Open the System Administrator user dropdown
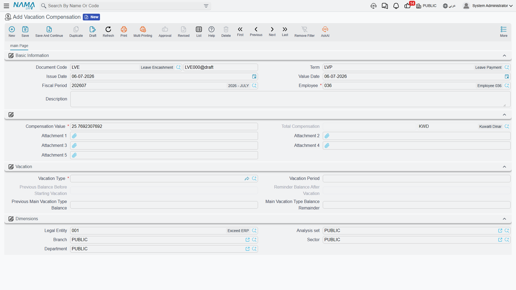516x290 pixels. (x=488, y=6)
